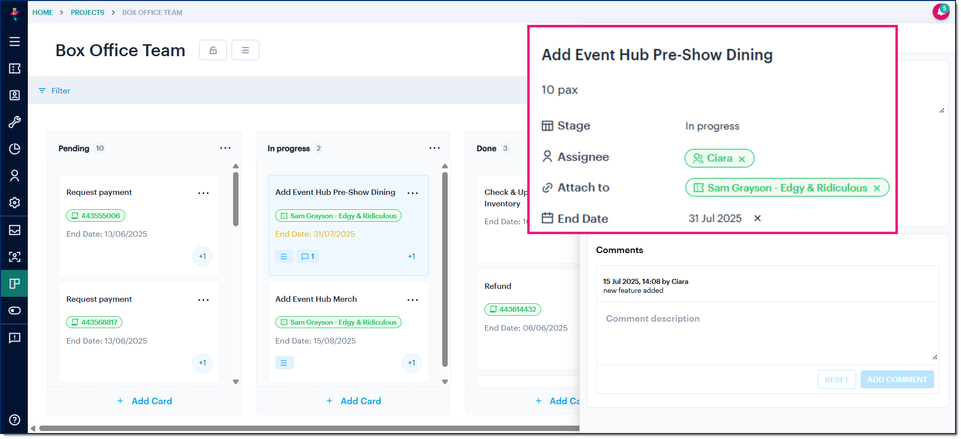The width and height of the screenshot is (961, 439).
Task: Click +1 assignee badge on Add Event Hub Merch card
Action: pos(411,363)
